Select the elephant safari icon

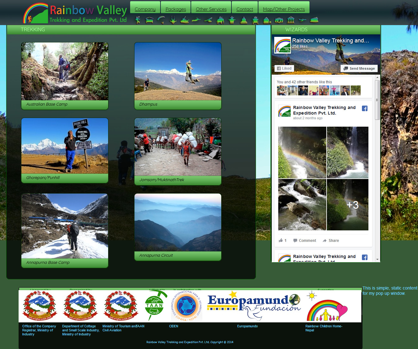click(220, 21)
